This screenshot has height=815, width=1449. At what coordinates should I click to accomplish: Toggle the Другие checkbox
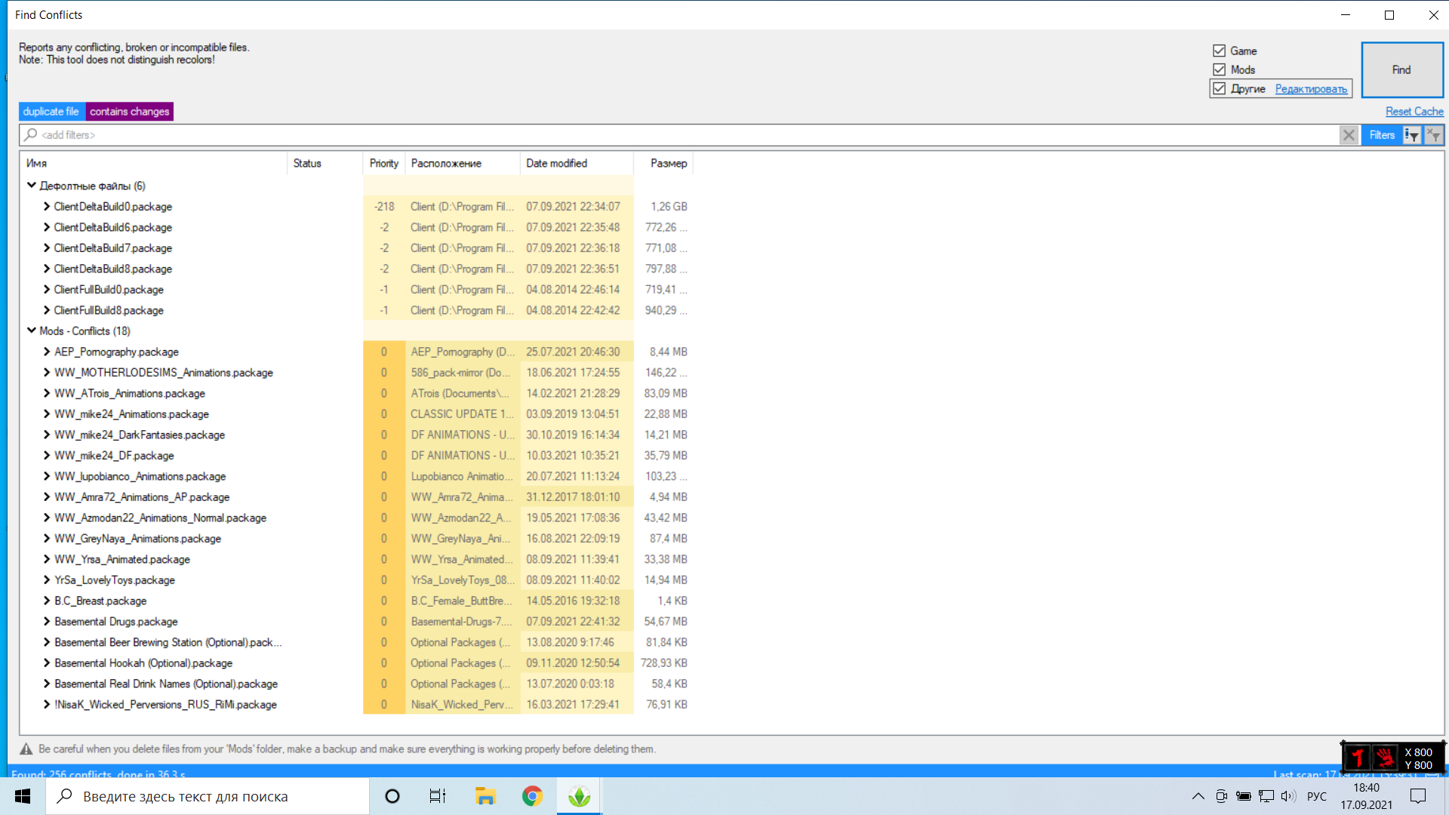click(x=1219, y=88)
